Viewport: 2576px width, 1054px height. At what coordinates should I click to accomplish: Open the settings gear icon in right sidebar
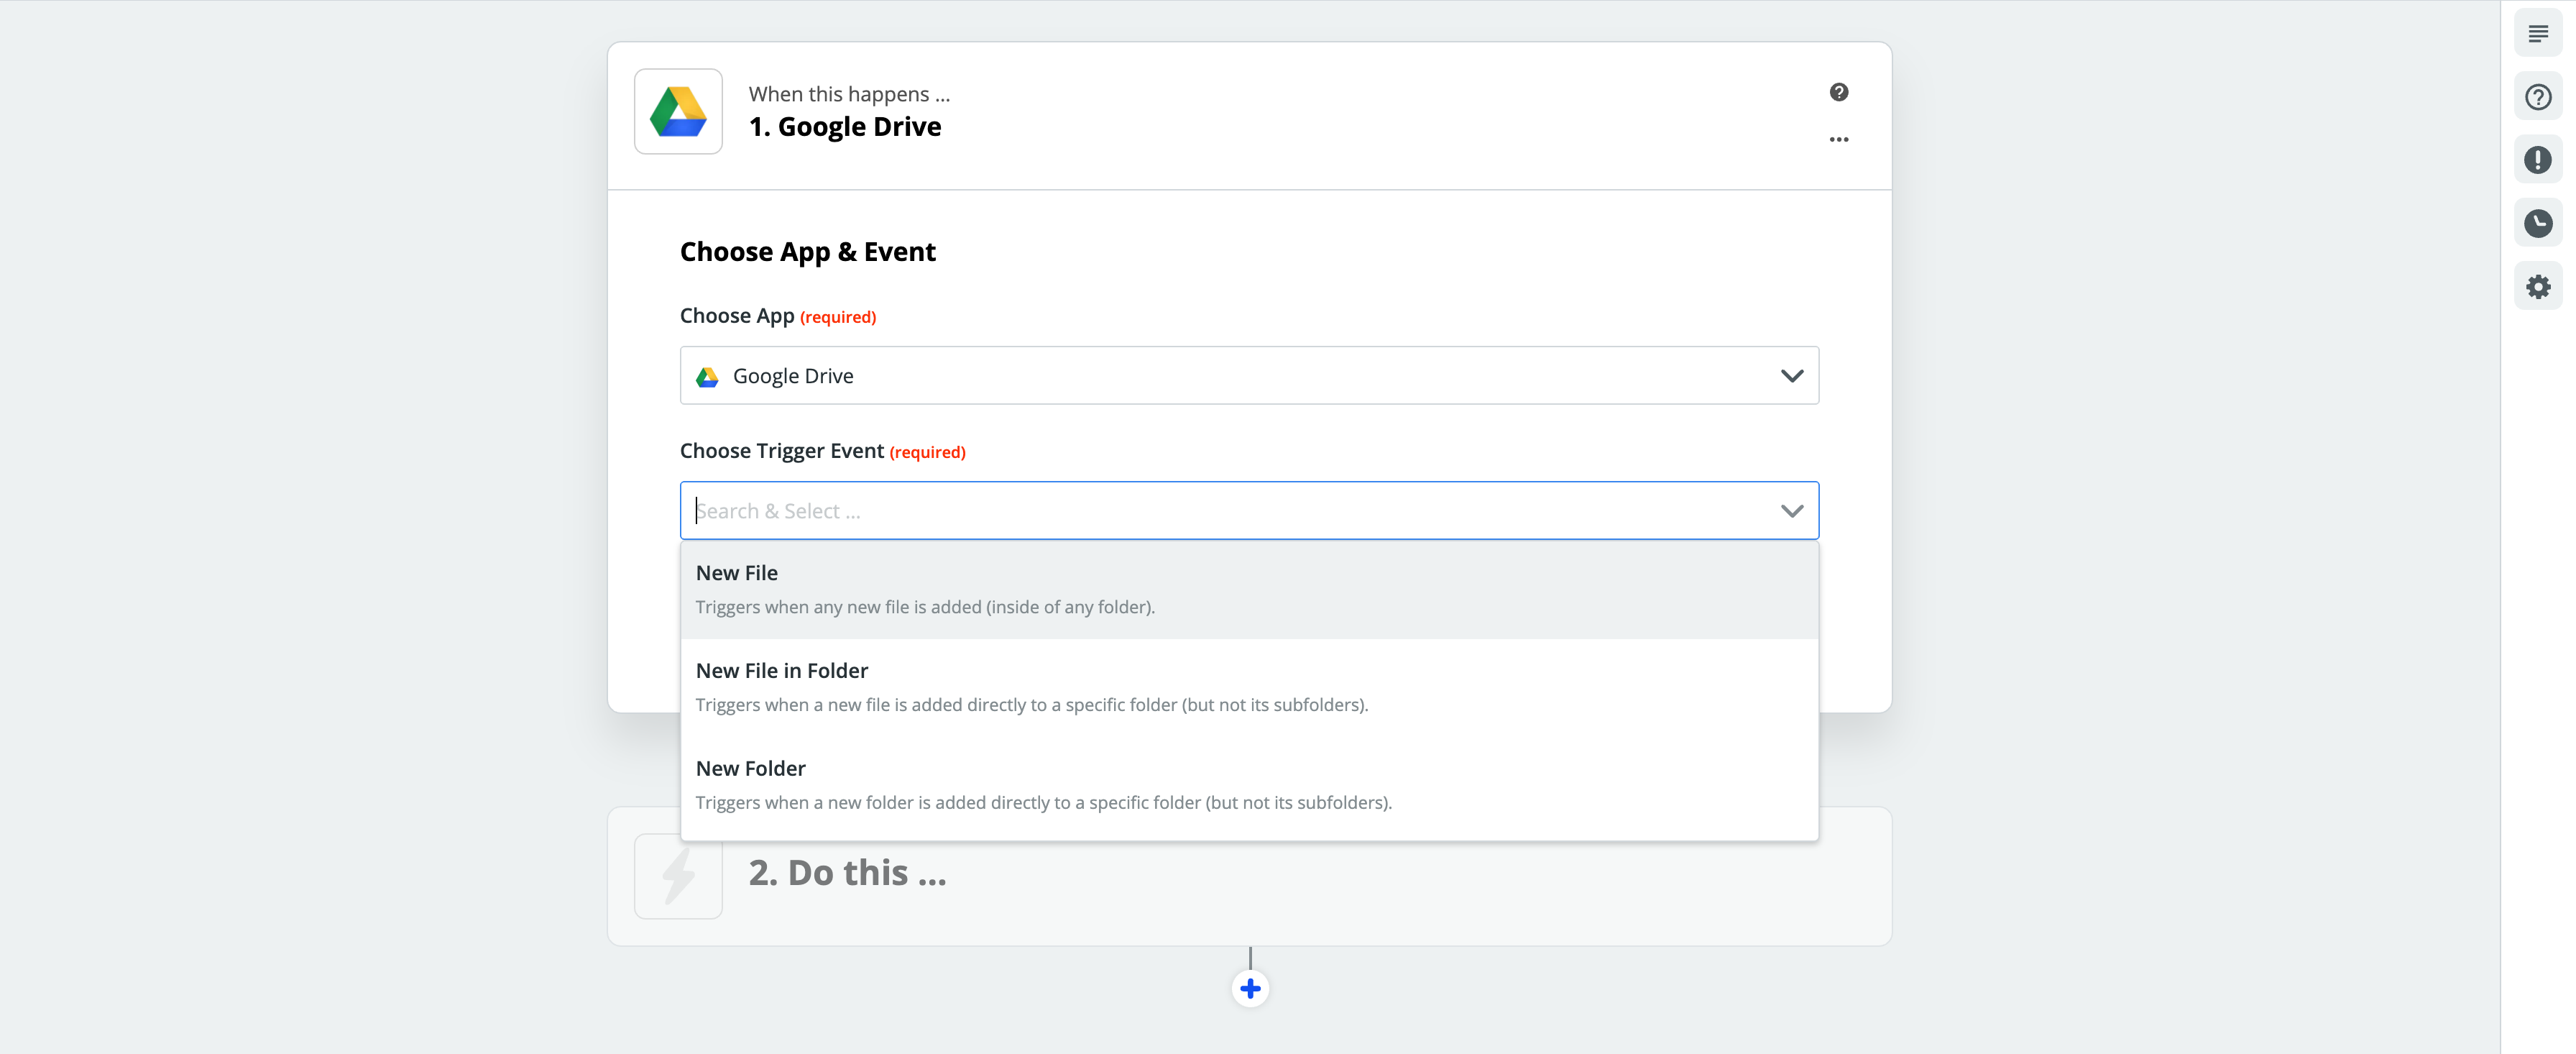point(2537,287)
